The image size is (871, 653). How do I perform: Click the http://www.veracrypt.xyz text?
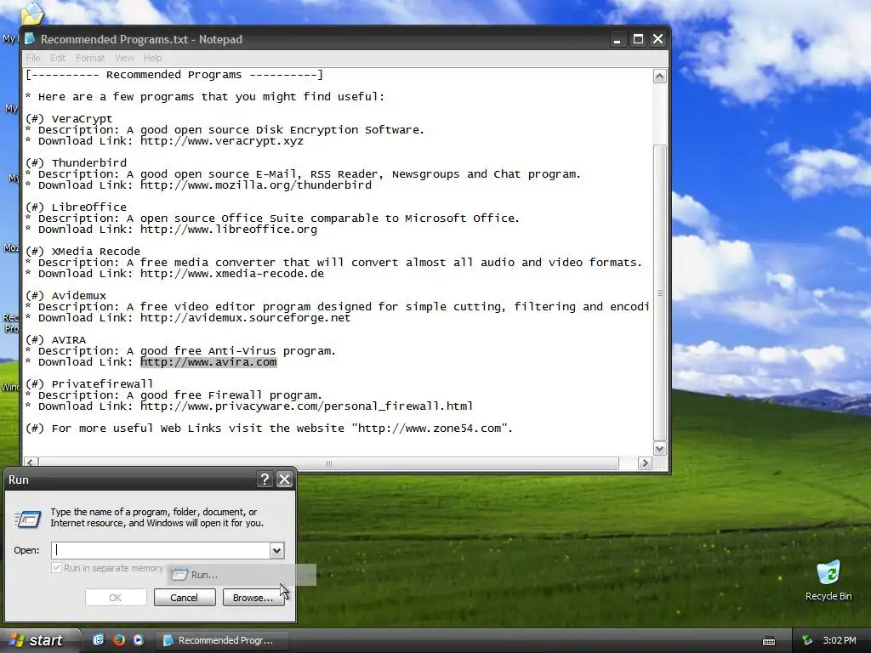[222, 141]
